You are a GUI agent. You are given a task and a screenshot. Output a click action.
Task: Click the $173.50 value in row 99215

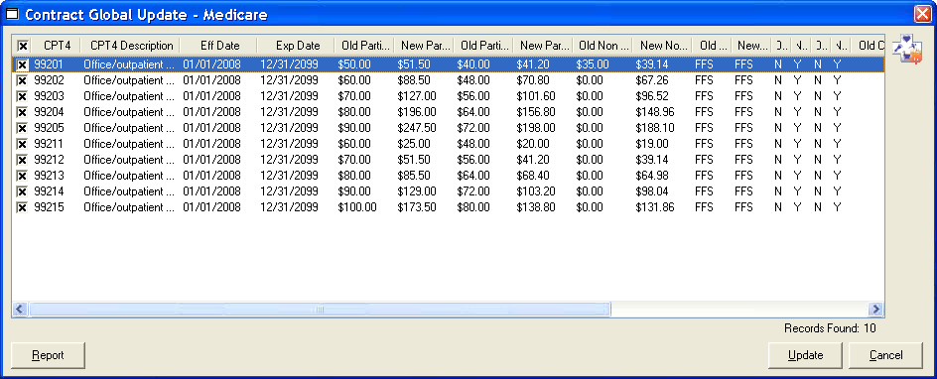(x=417, y=207)
